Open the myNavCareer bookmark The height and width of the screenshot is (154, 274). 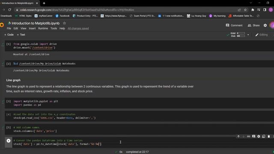point(44,16)
